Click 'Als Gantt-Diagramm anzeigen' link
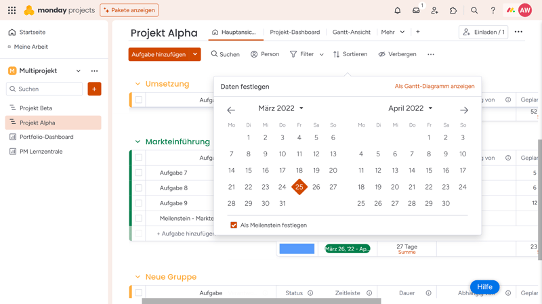This screenshot has height=304, width=542. pos(434,87)
